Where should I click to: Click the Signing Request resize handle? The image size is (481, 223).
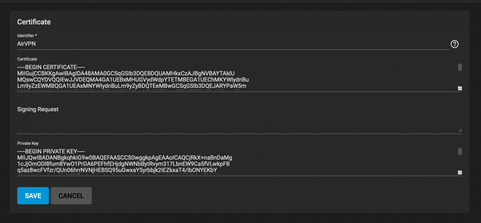point(460,130)
